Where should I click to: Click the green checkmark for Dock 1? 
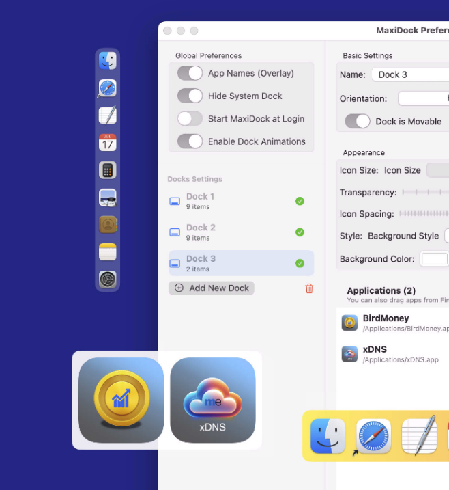click(x=300, y=201)
